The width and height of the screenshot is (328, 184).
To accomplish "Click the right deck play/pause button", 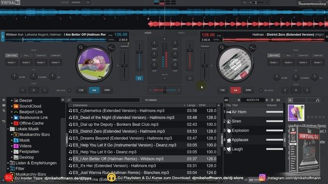I will point(235,90).
